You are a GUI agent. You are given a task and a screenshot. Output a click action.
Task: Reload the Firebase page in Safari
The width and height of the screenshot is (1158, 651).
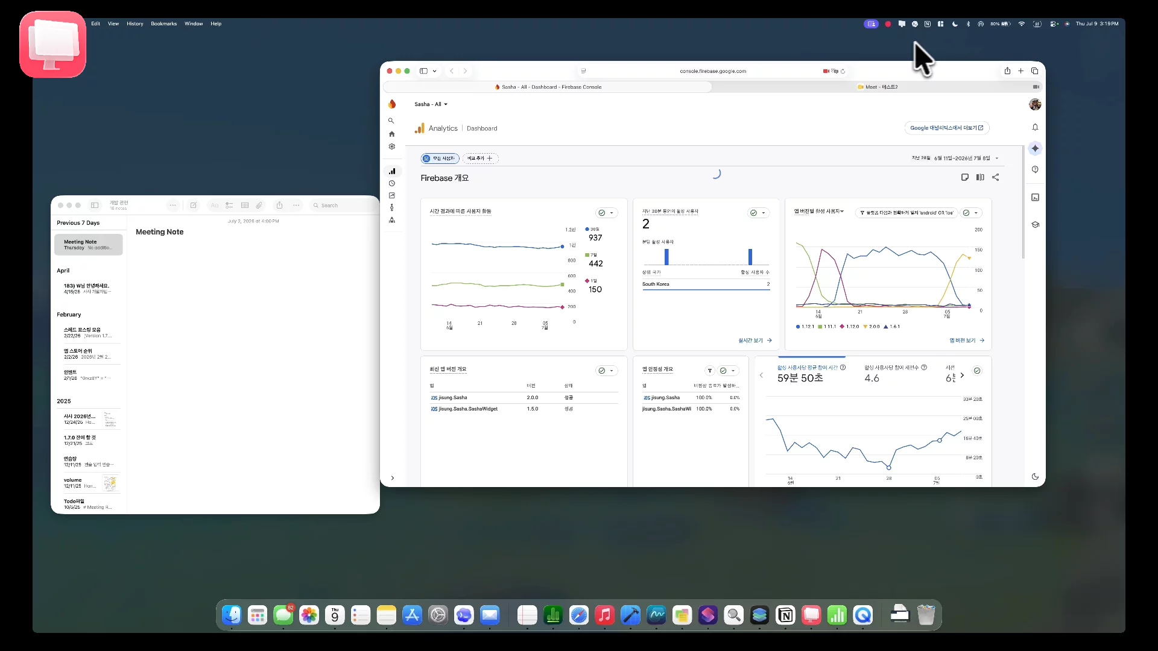[843, 71]
